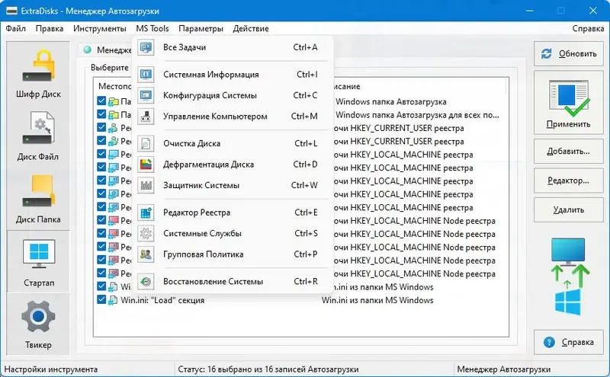
Task: Open the Действие dropdown menu
Action: click(251, 28)
